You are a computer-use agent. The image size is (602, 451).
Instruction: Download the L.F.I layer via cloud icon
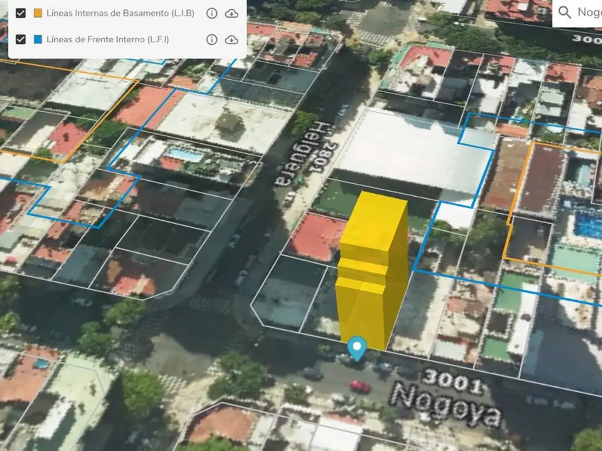(x=232, y=39)
